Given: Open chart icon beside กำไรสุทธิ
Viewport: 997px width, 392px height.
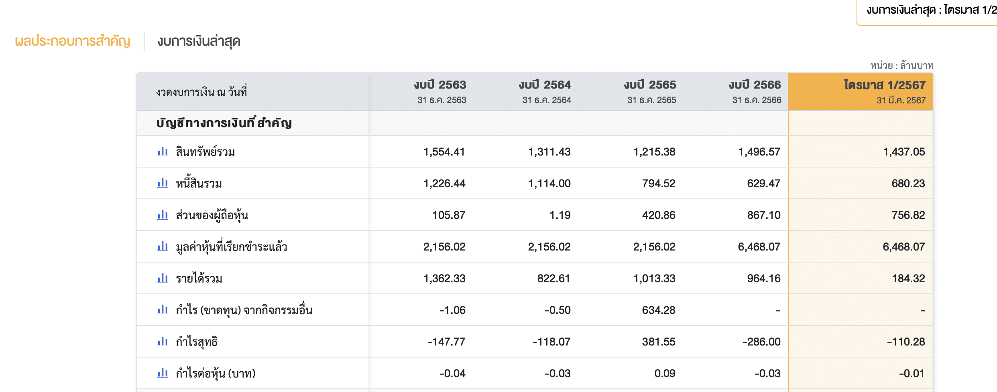Looking at the screenshot, I should (163, 341).
